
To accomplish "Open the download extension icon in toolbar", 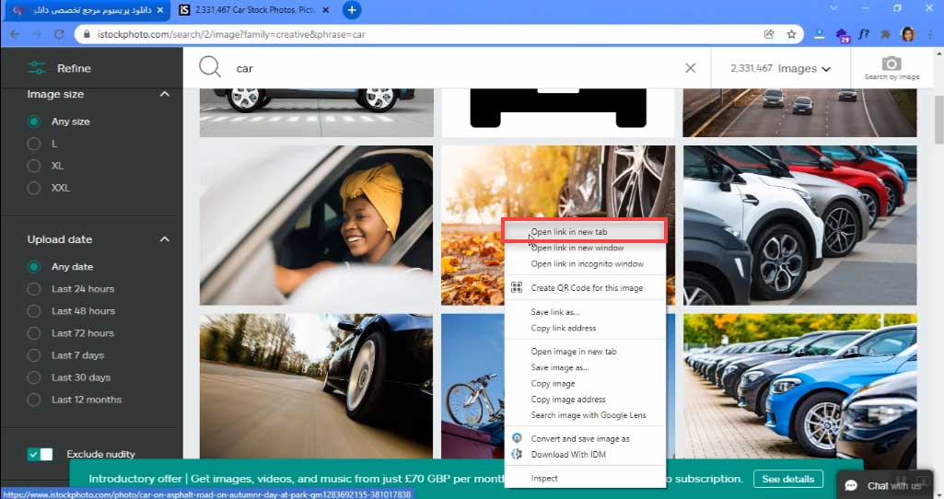I will click(x=819, y=34).
